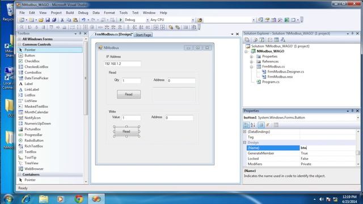The width and height of the screenshot is (363, 204).
Task: Click the Add New Item toolbar icon
Action: [31, 20]
